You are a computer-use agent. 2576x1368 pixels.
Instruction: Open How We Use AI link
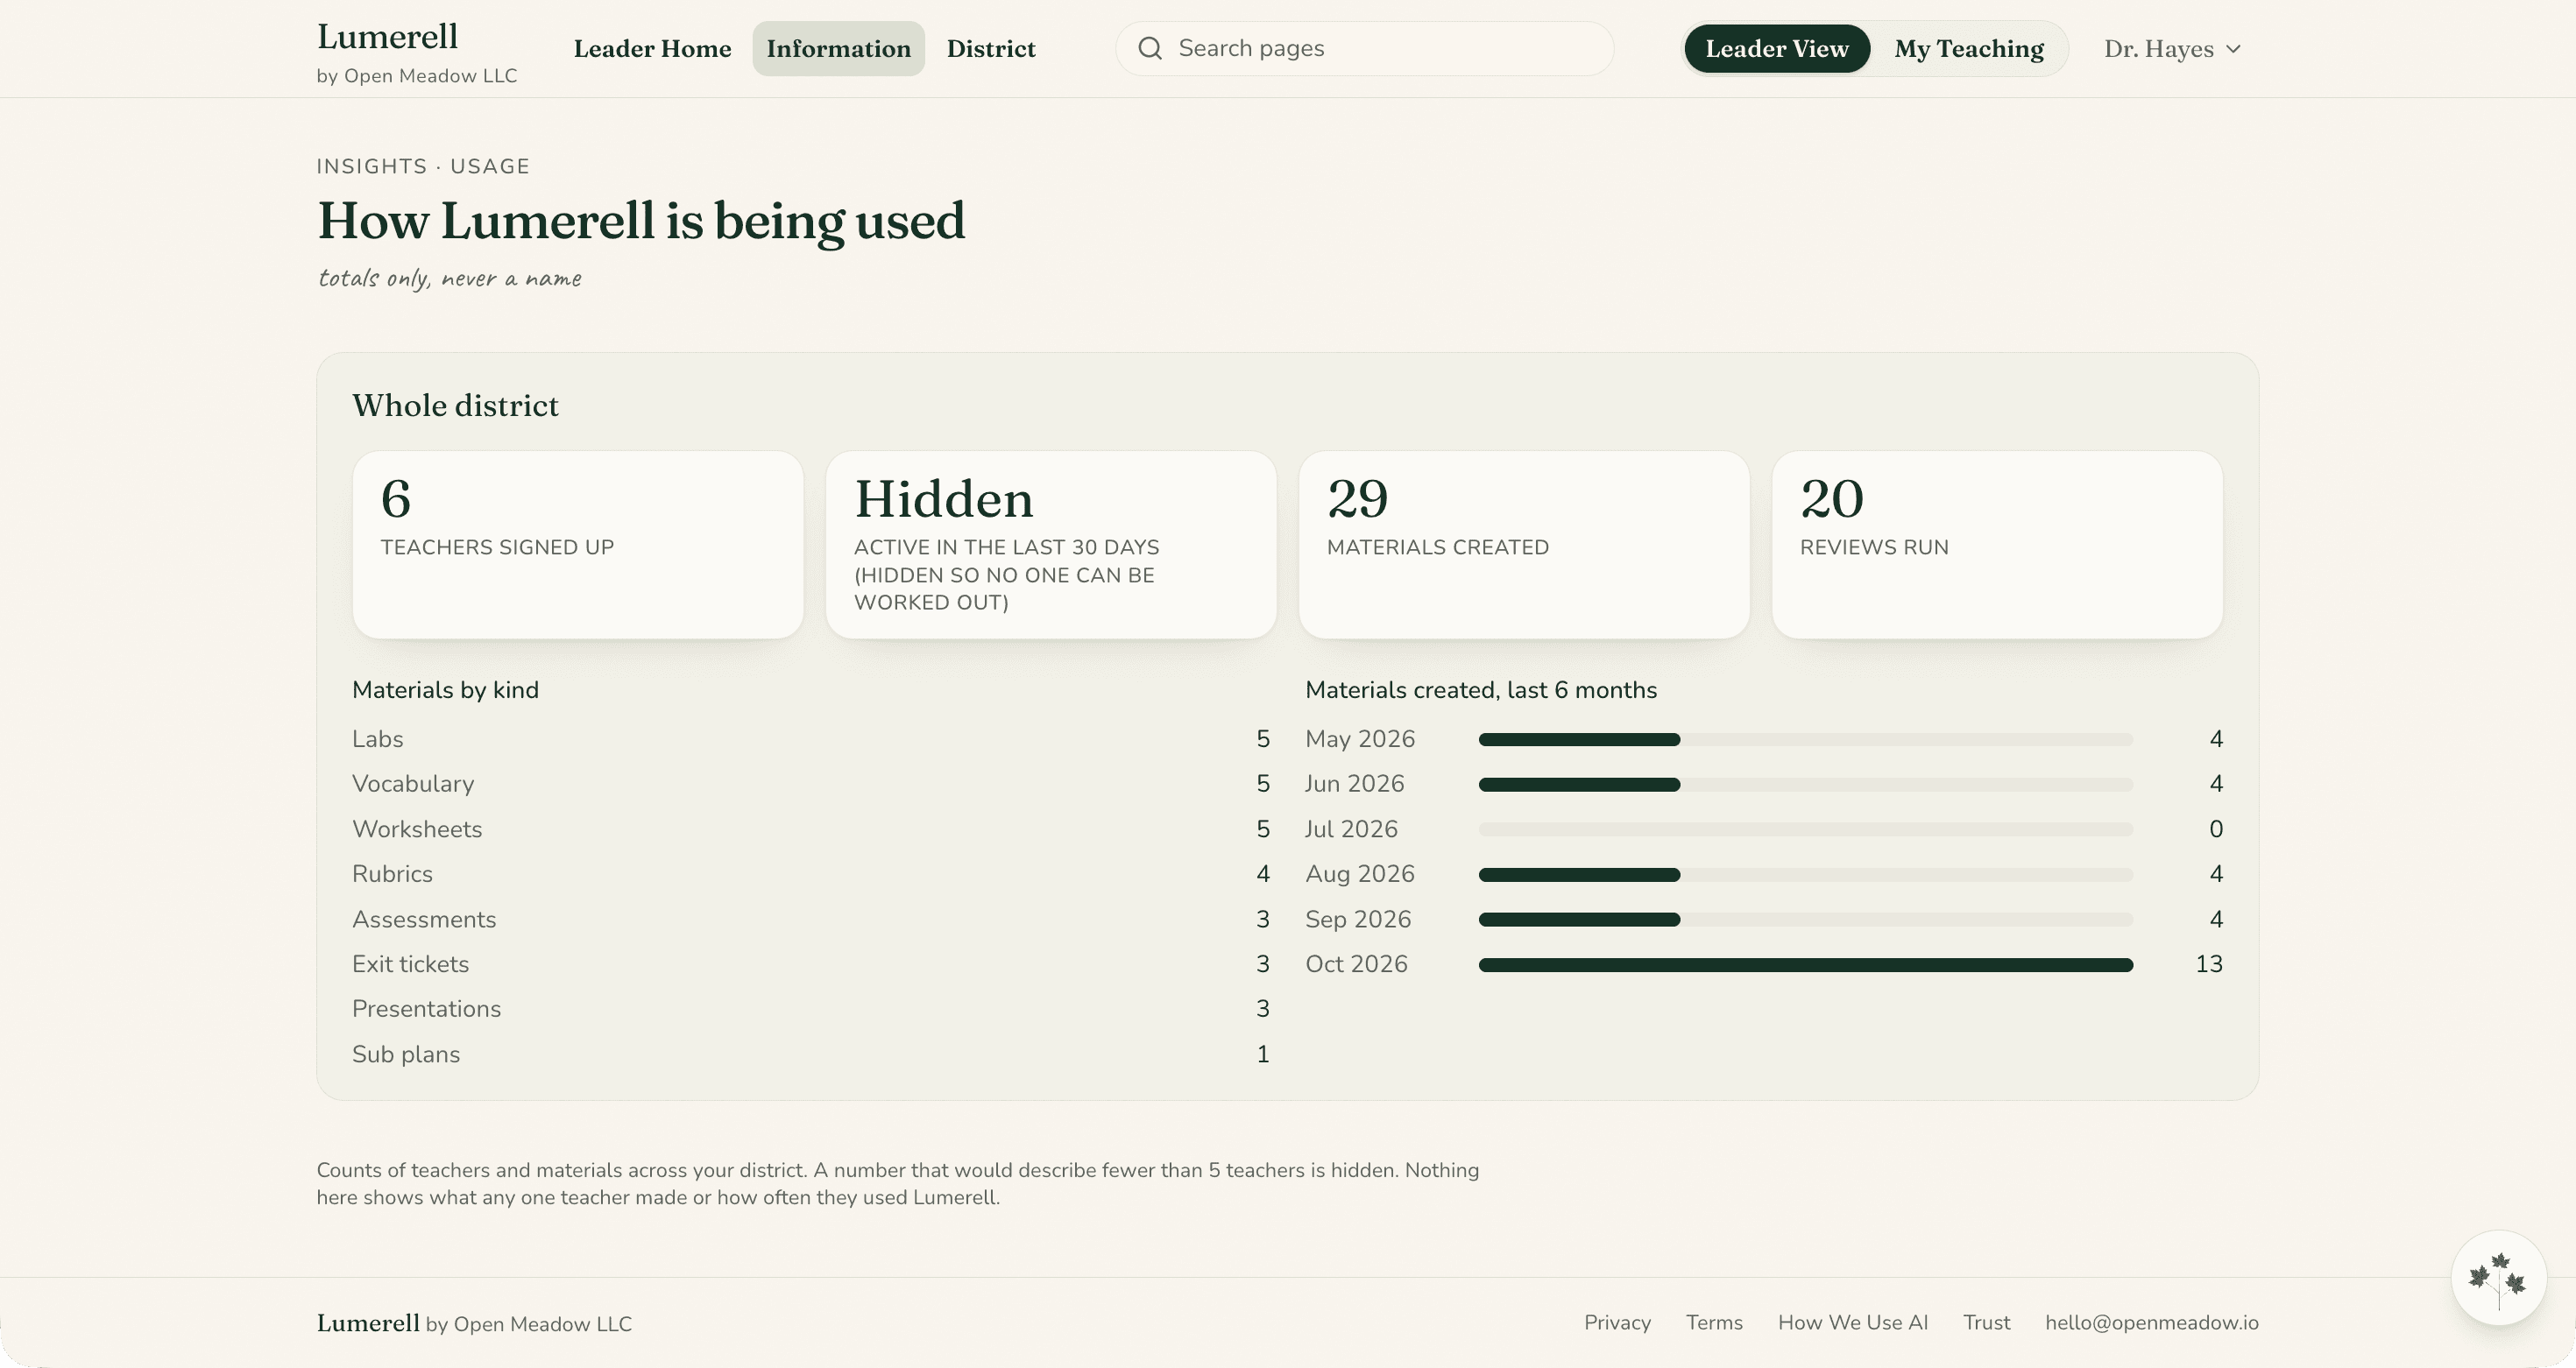coord(1852,1322)
